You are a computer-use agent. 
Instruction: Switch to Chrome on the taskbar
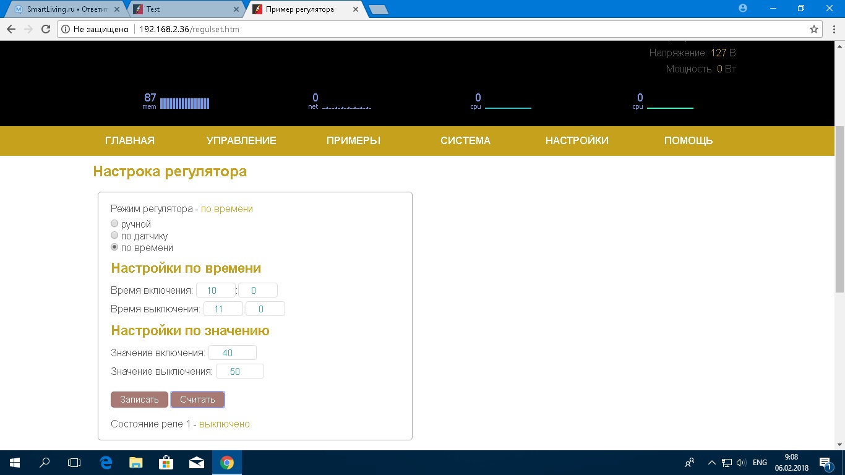[x=226, y=463]
